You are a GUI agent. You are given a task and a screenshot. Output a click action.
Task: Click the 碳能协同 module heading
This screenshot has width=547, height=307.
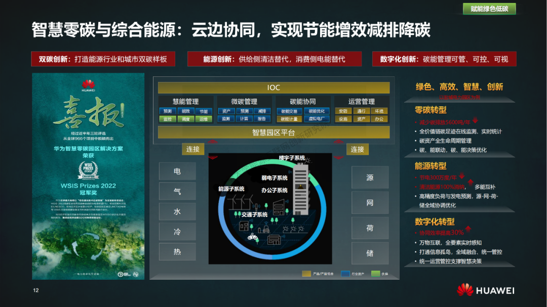tap(303, 101)
